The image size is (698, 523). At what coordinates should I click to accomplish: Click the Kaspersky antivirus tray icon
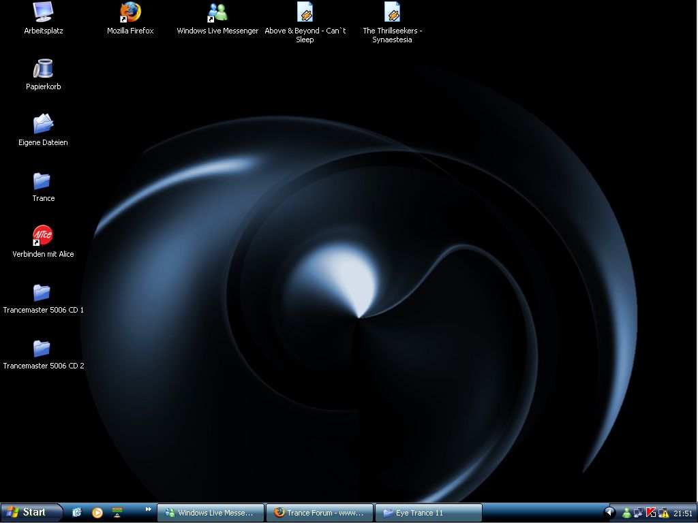click(651, 513)
